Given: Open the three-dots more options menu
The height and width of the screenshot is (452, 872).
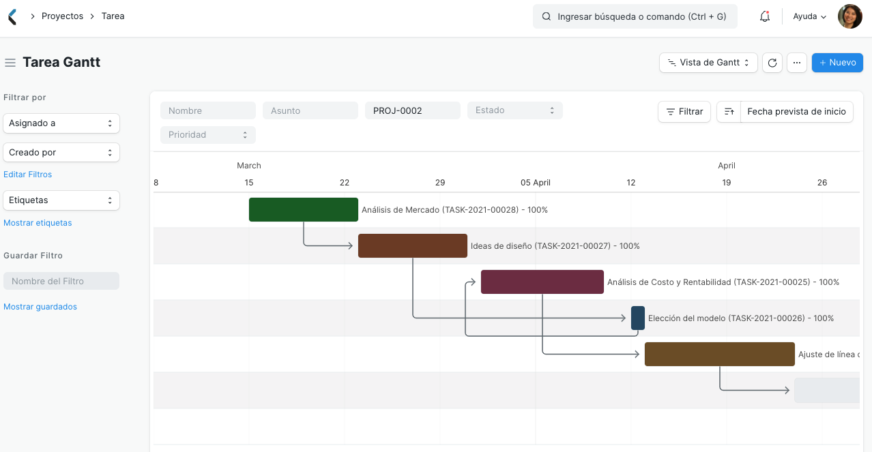Looking at the screenshot, I should (797, 63).
